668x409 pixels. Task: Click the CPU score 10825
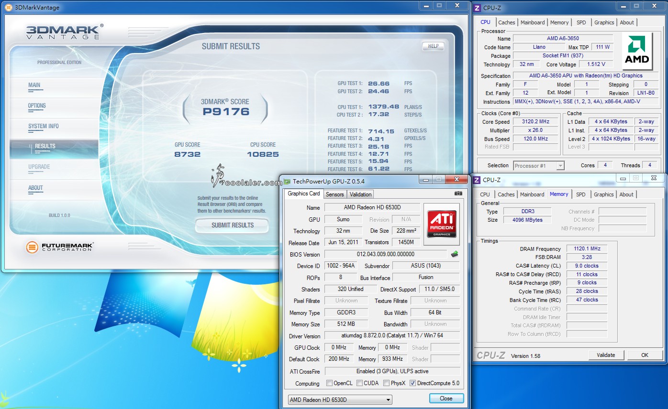263,154
